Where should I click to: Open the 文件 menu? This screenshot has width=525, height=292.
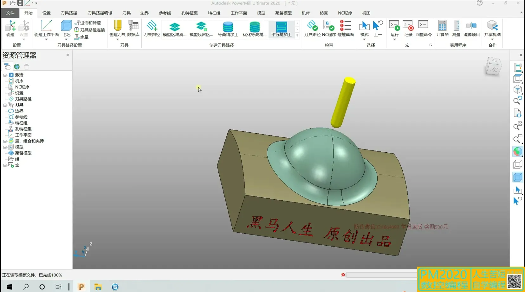[10, 13]
